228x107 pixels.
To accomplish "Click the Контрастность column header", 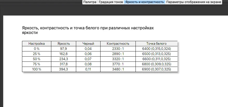I will click(118, 44).
